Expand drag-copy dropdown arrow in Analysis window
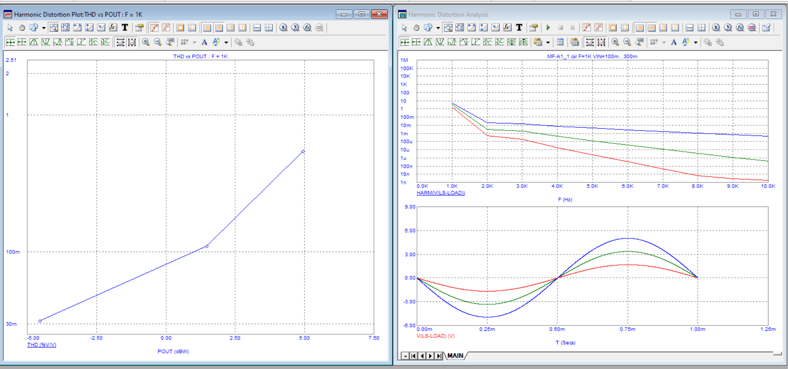This screenshot has height=369, width=788. [x=438, y=28]
